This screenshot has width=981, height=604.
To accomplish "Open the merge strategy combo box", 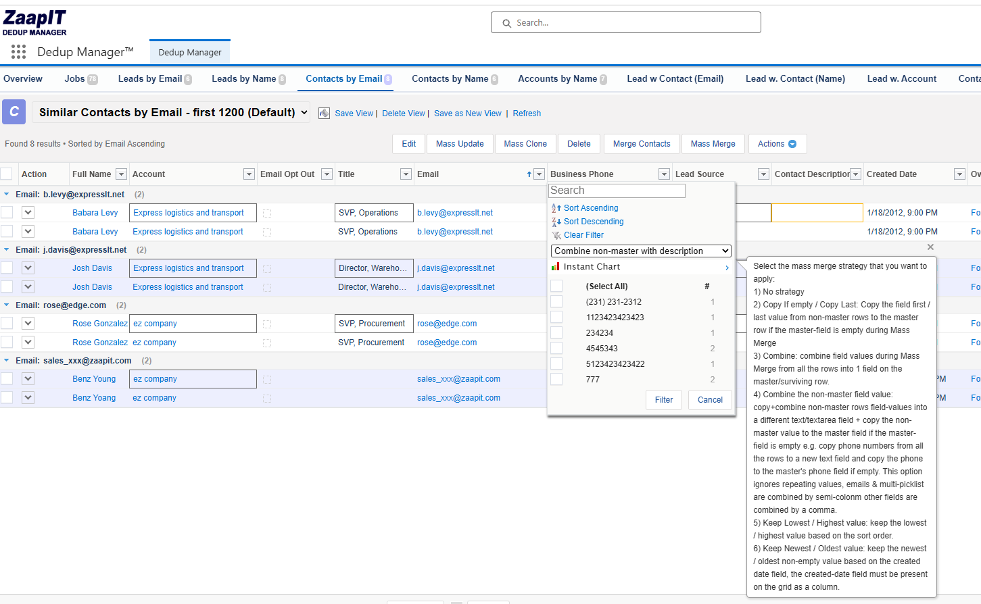I will [641, 251].
